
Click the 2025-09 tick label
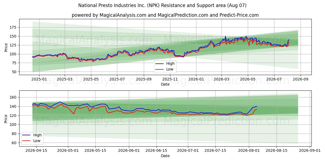144,79
